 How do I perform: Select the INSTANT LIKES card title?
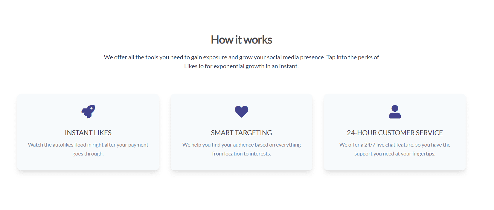click(88, 133)
